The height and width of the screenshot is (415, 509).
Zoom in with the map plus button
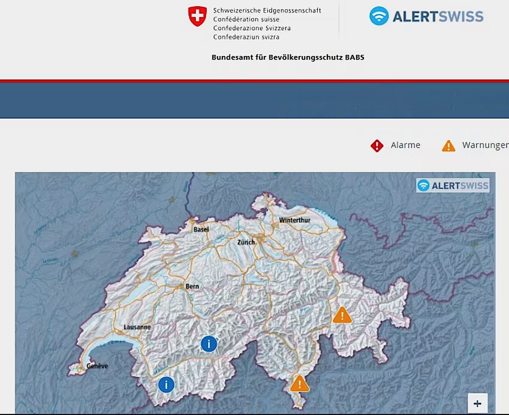pos(477,403)
